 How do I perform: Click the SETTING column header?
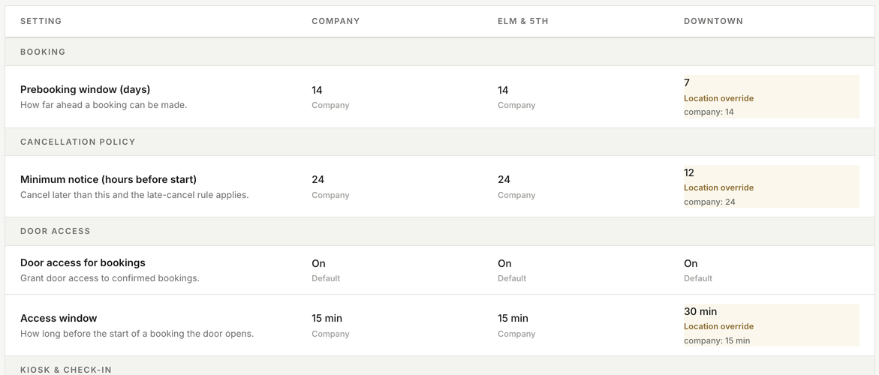coord(41,21)
